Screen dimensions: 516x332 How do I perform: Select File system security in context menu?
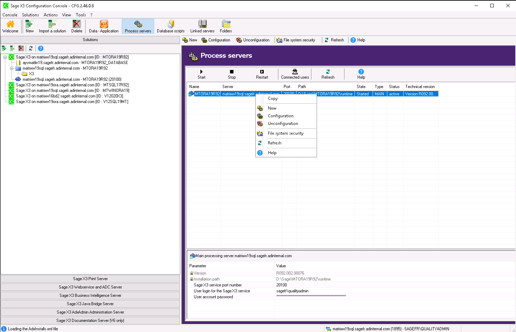(x=285, y=133)
